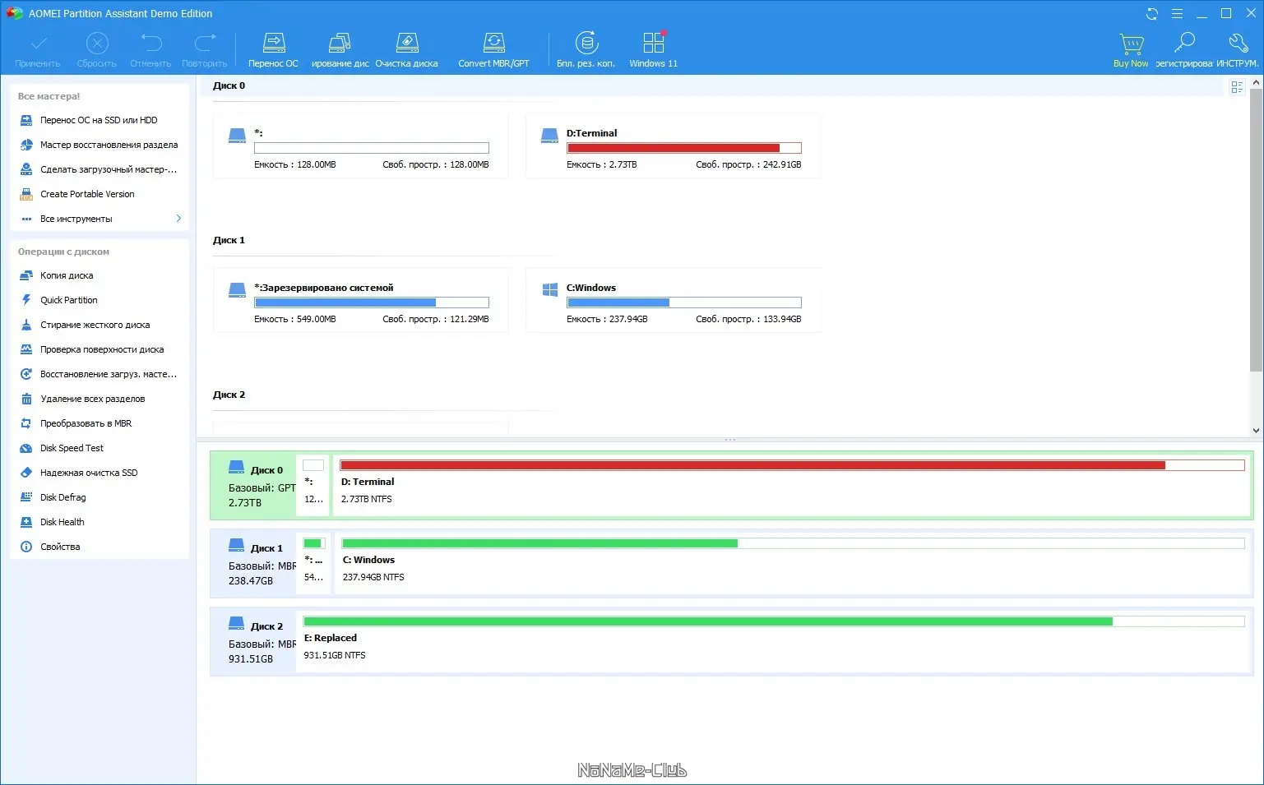Click the Диск 0 heading text
1264x785 pixels.
pos(229,85)
